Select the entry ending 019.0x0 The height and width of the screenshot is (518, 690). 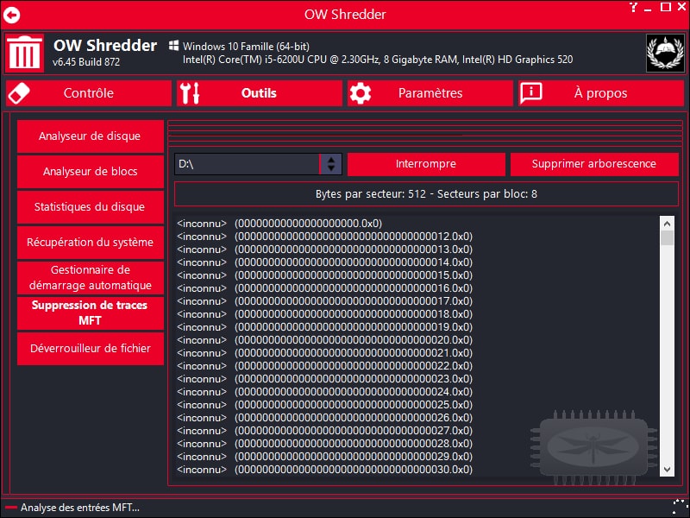pos(325,327)
